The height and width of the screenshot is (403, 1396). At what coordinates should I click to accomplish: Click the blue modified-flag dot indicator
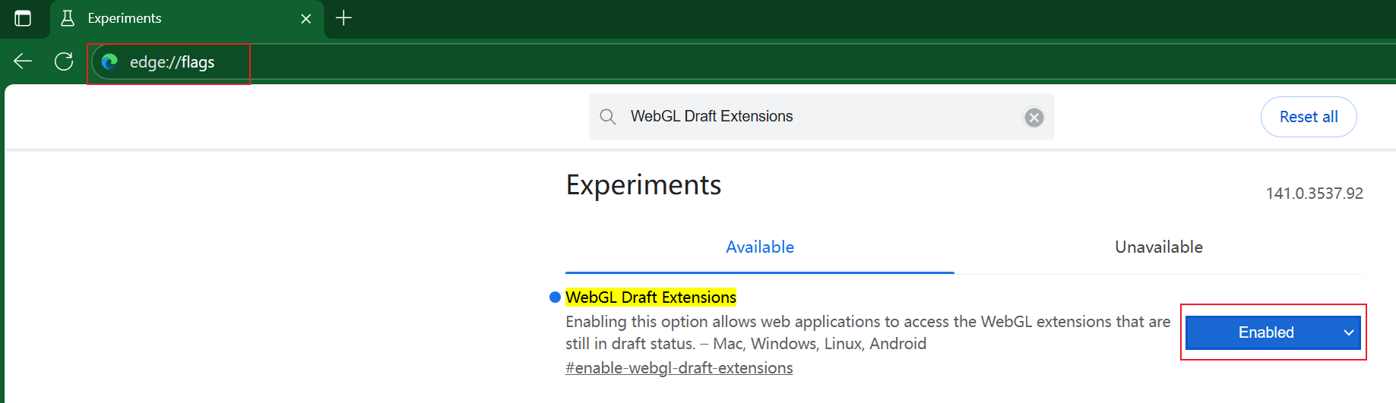click(x=555, y=298)
